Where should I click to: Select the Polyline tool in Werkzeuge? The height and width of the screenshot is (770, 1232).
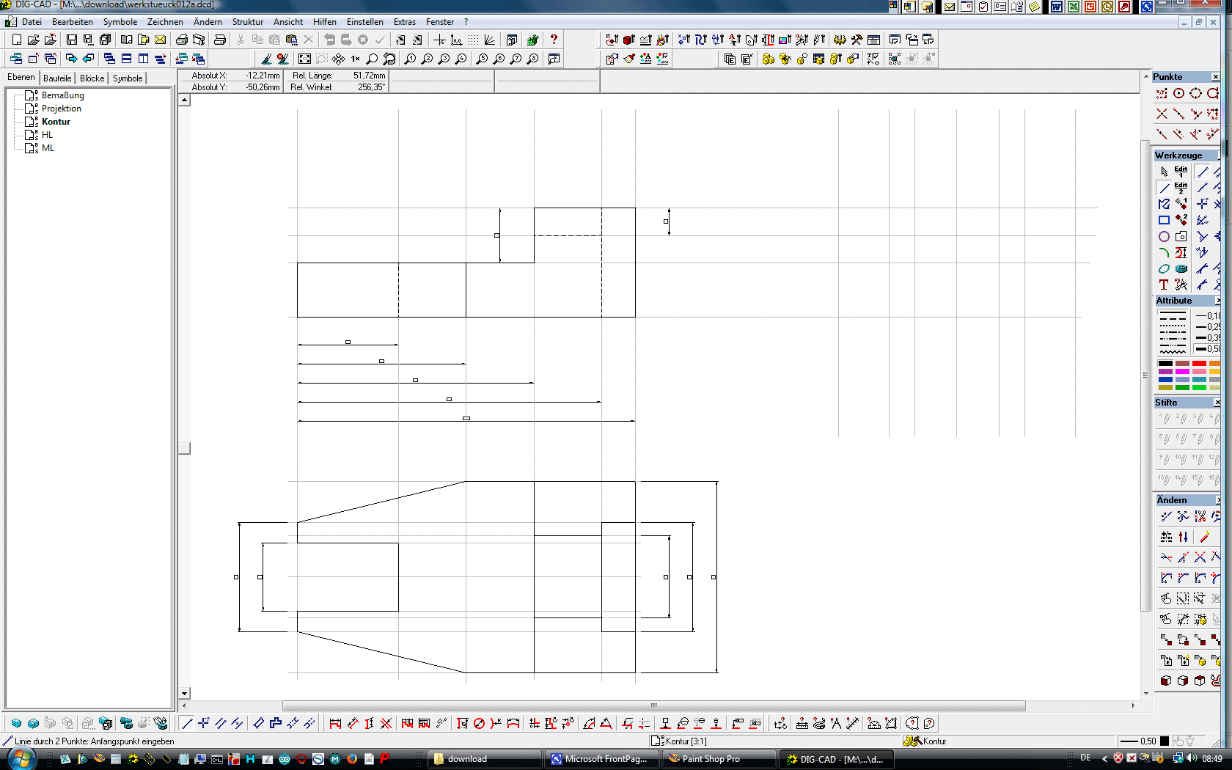click(1164, 204)
